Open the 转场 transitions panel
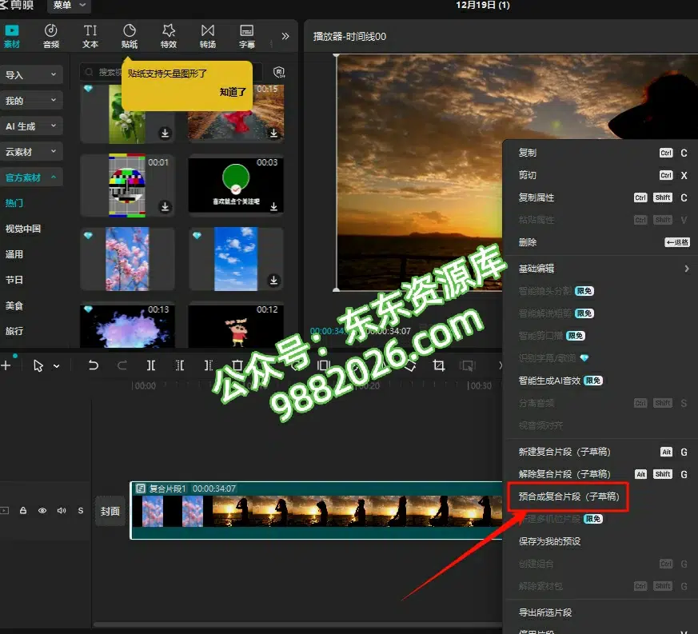698x634 pixels. click(x=208, y=36)
